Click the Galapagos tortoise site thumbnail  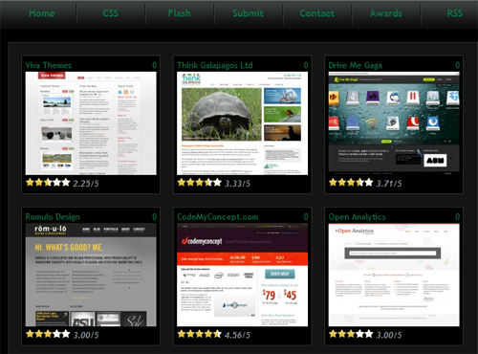[x=243, y=123]
